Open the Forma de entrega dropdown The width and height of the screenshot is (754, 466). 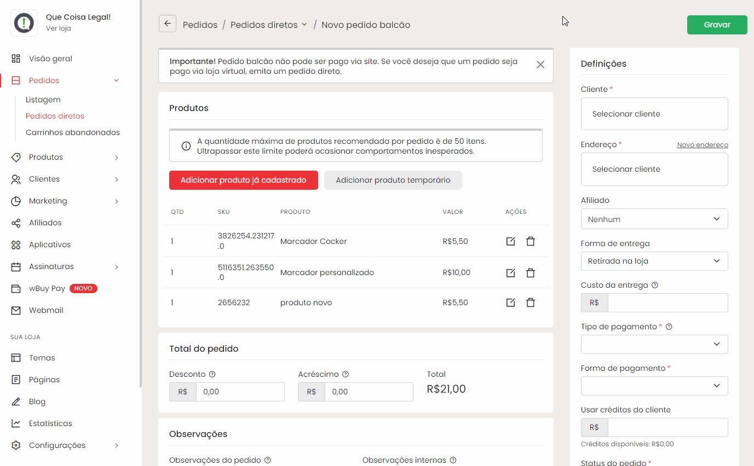tap(654, 261)
